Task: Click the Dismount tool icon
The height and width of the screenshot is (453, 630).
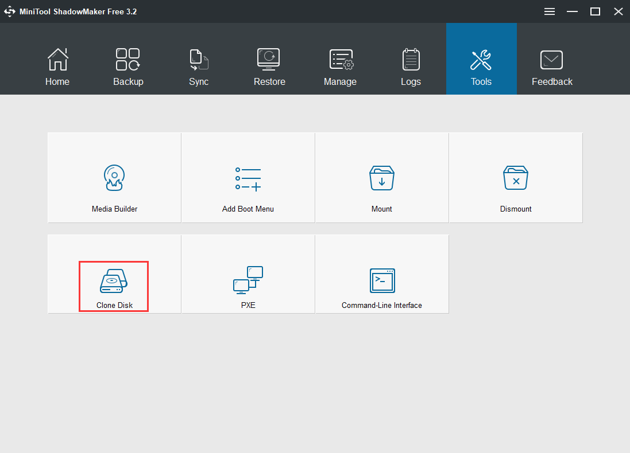Action: pyautogui.click(x=516, y=178)
